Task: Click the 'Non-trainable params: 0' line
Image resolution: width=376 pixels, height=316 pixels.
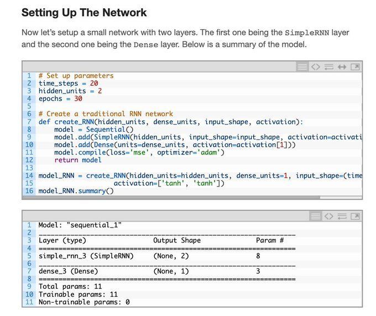Action: coord(84,302)
